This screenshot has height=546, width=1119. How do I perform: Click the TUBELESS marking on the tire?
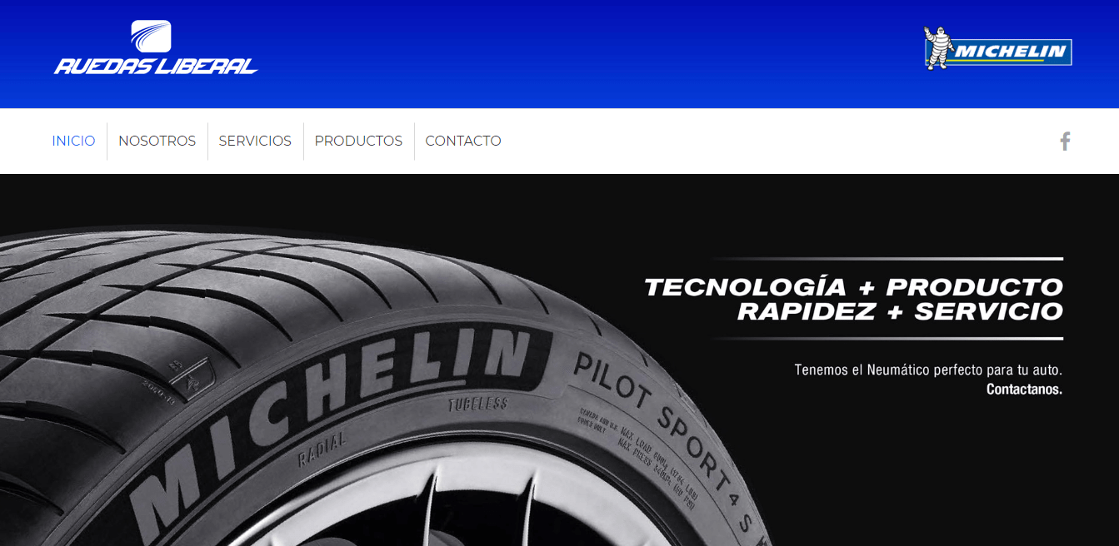[478, 405]
